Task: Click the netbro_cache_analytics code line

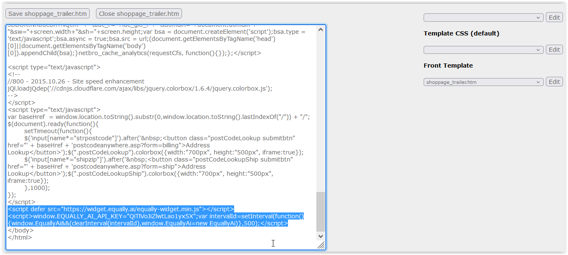Action: coord(134,53)
